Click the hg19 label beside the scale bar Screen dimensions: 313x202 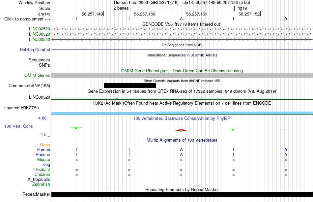pos(242,8)
